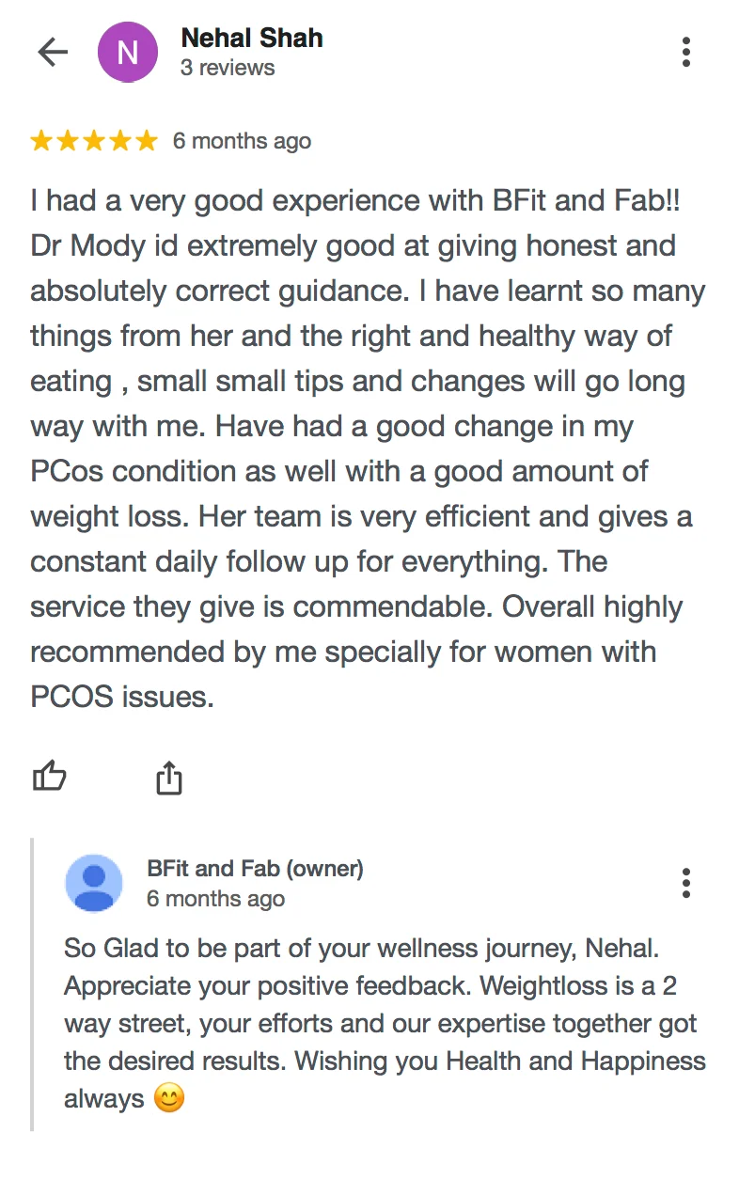This screenshot has width=739, height=1195.
Task: Click the first yellow rating star
Action: pos(41,141)
